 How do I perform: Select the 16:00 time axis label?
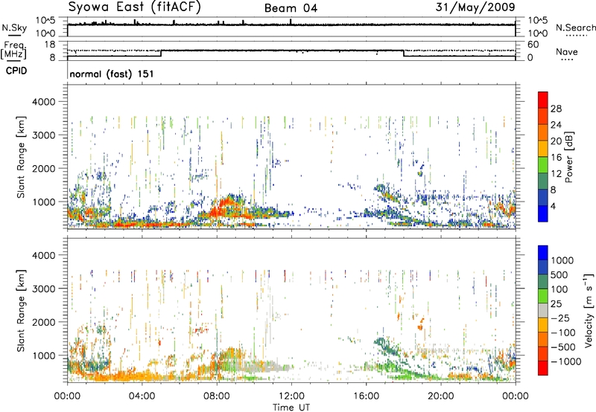pos(366,396)
